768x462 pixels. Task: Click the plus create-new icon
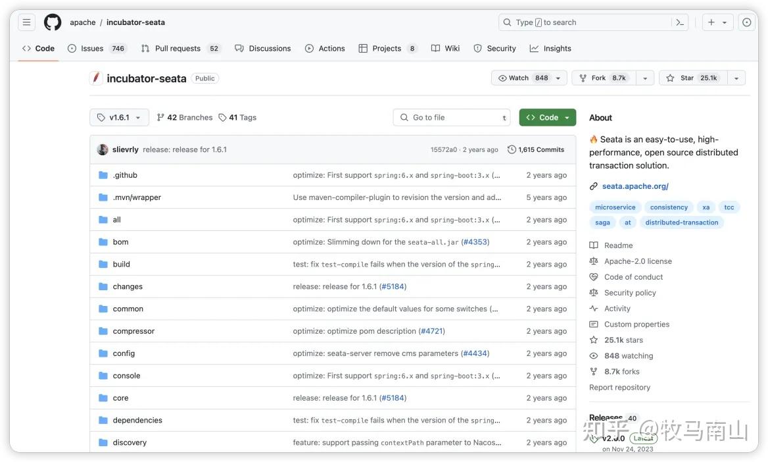point(711,22)
